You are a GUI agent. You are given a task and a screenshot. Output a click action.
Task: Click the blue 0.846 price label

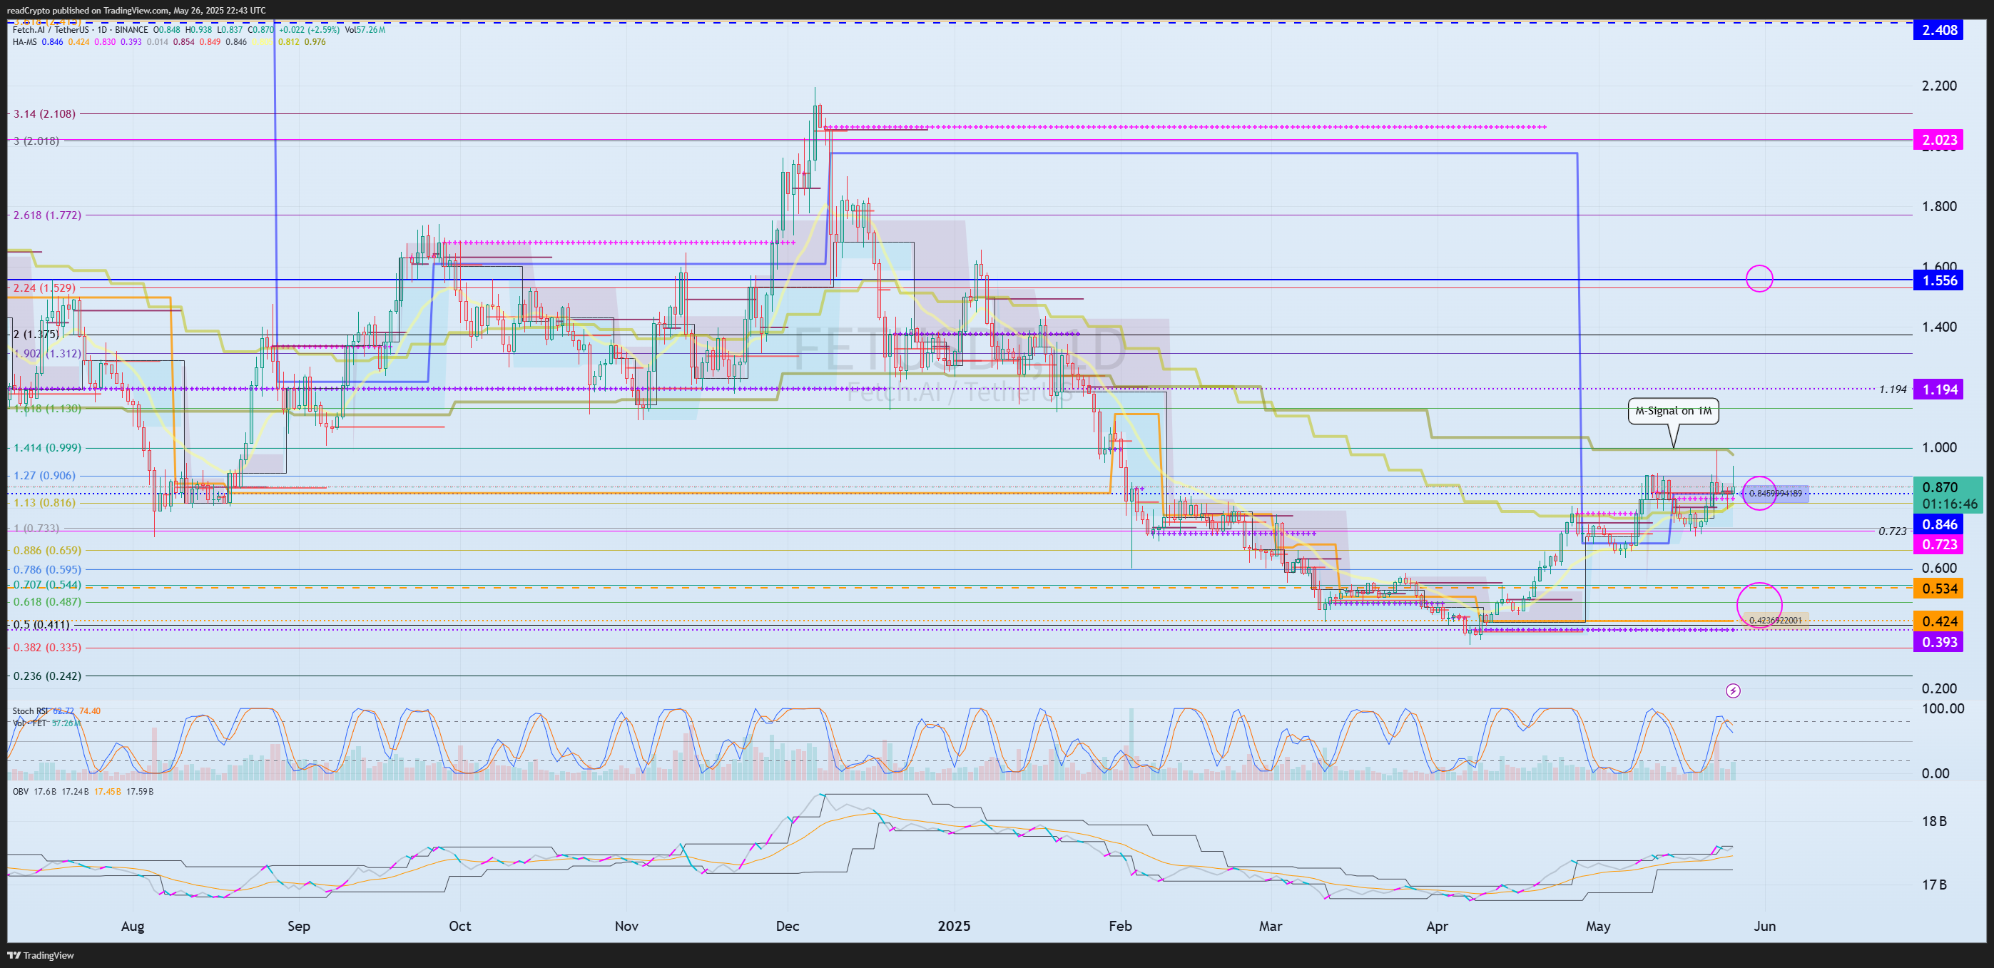(1938, 524)
